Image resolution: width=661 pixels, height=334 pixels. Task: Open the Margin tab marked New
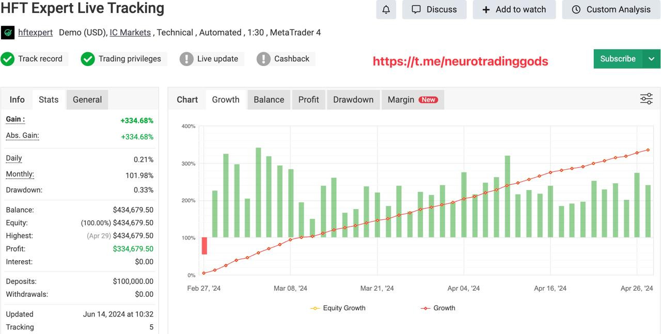[412, 100]
